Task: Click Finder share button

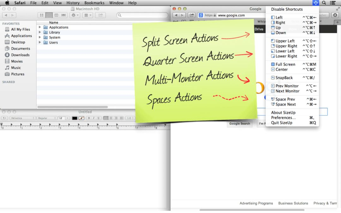Action: point(100,15)
